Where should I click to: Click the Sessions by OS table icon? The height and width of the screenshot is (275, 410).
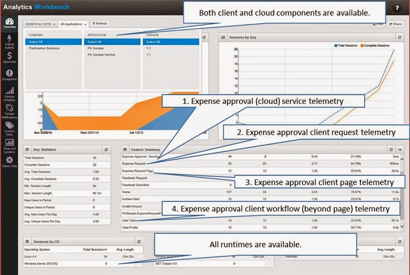click(x=27, y=241)
